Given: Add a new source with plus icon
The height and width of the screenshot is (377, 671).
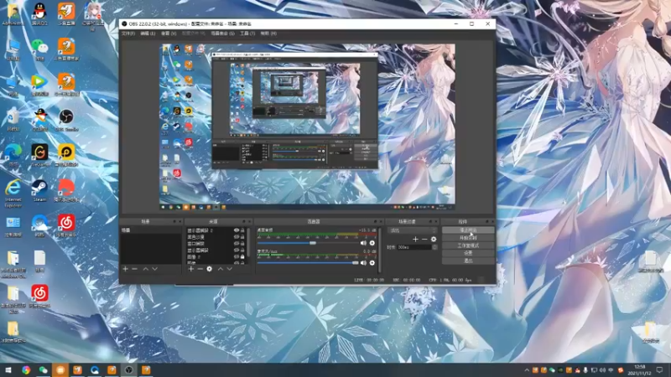Looking at the screenshot, I should pos(191,269).
